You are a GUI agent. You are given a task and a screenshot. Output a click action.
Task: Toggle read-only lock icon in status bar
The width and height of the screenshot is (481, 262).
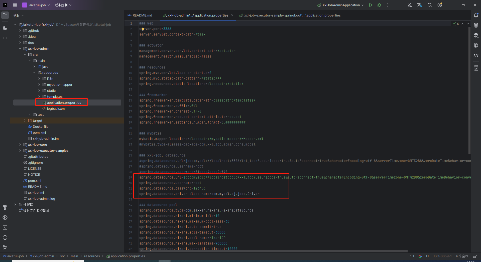pyautogui.click(x=475, y=256)
